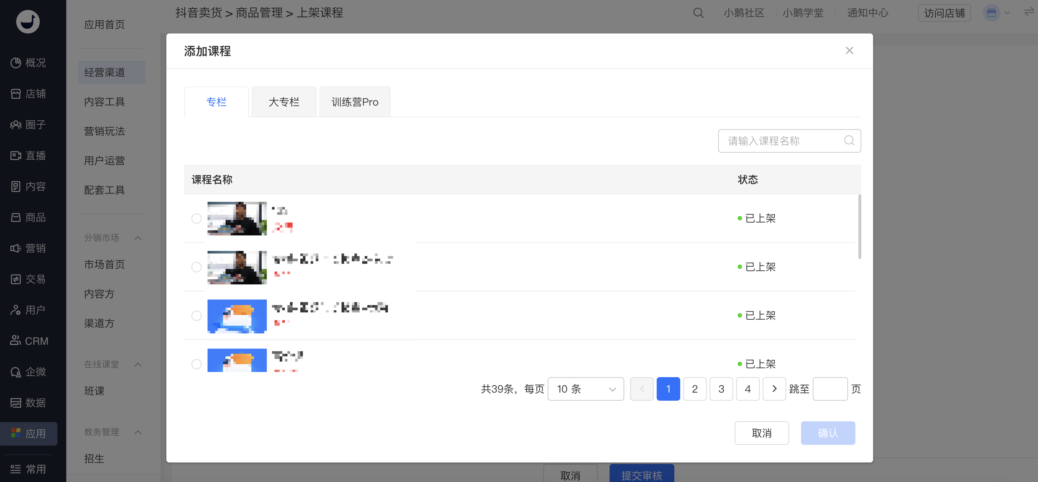Select 配套工具 in the submenu
This screenshot has width=1038, height=482.
(x=105, y=190)
